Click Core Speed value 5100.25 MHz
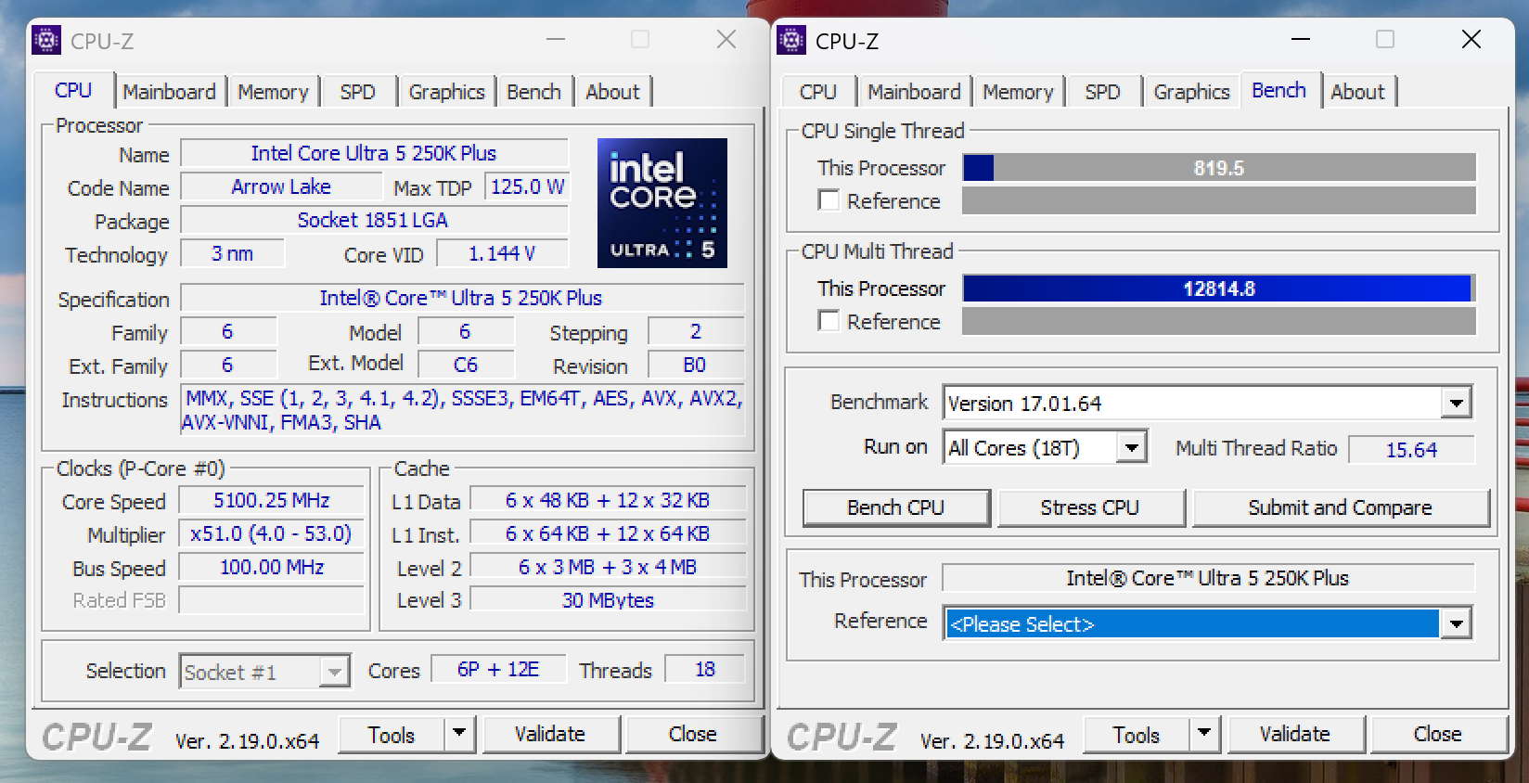The image size is (1529, 783). (272, 500)
